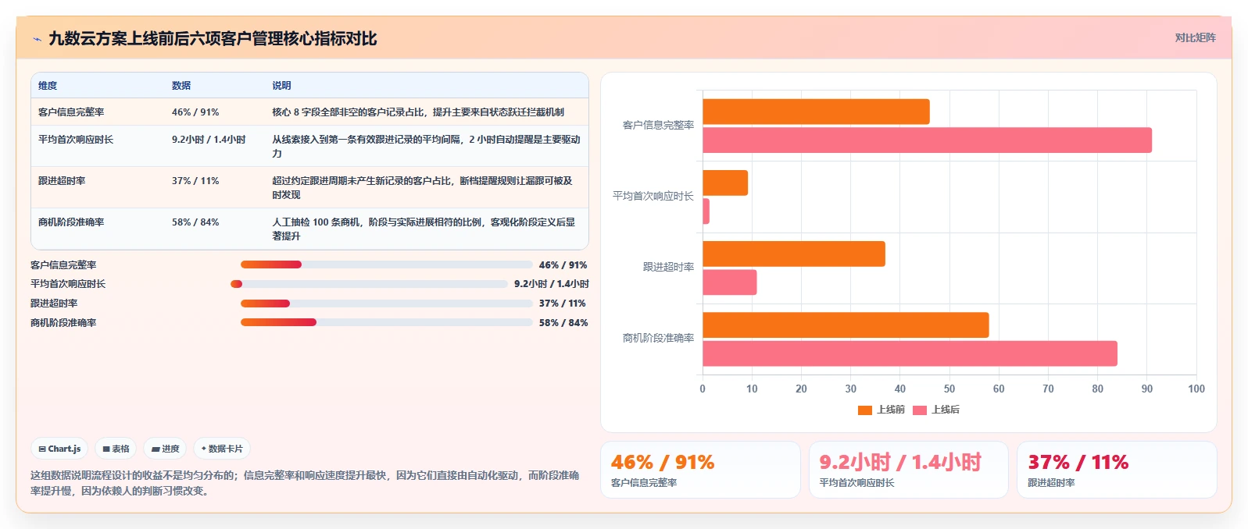This screenshot has width=1248, height=529.
Task: Click the description starting 超过约定跟进周期
Action: coord(423,188)
